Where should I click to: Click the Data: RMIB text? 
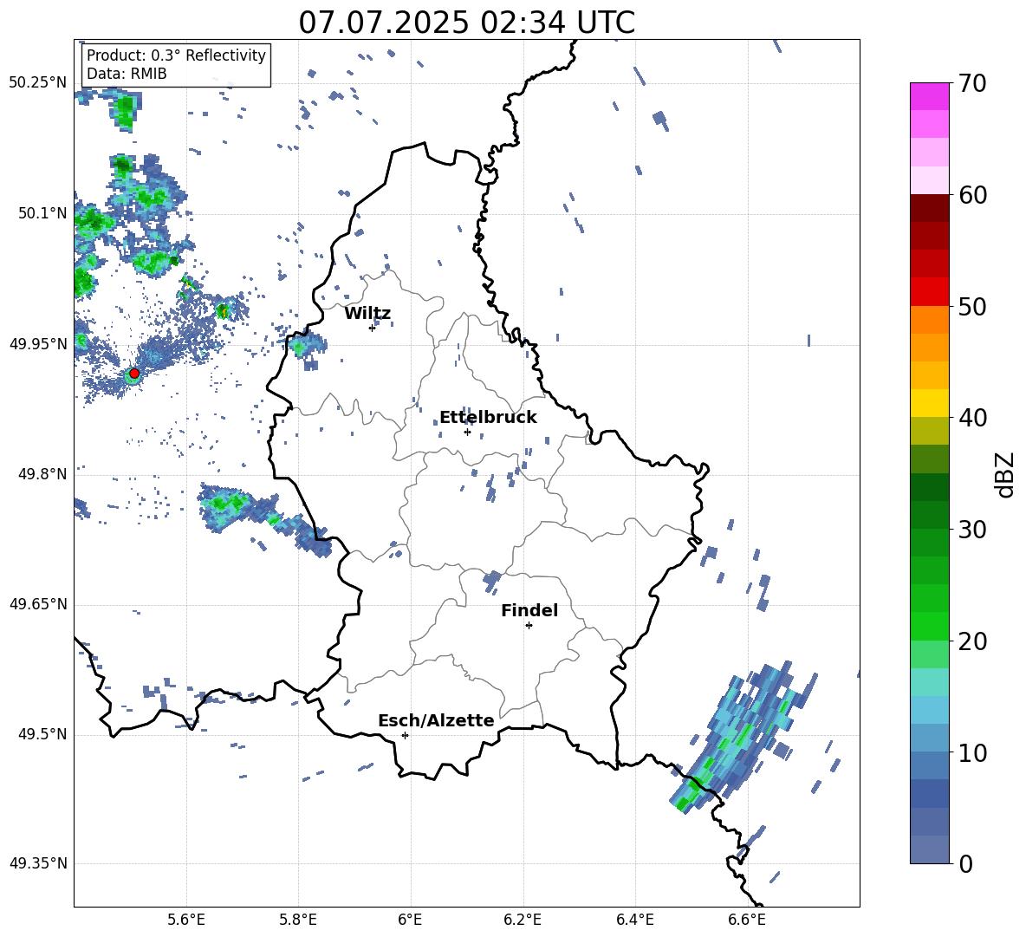coord(127,74)
